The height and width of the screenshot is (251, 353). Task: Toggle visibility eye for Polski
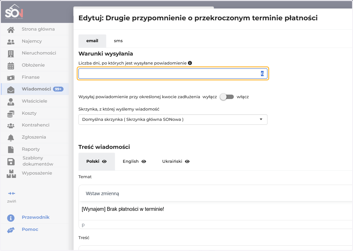click(104, 161)
